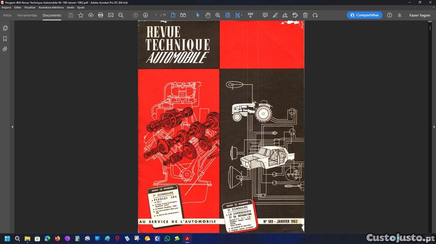Send the file by email icon
Viewport: 436px width, 244px height.
point(110,15)
